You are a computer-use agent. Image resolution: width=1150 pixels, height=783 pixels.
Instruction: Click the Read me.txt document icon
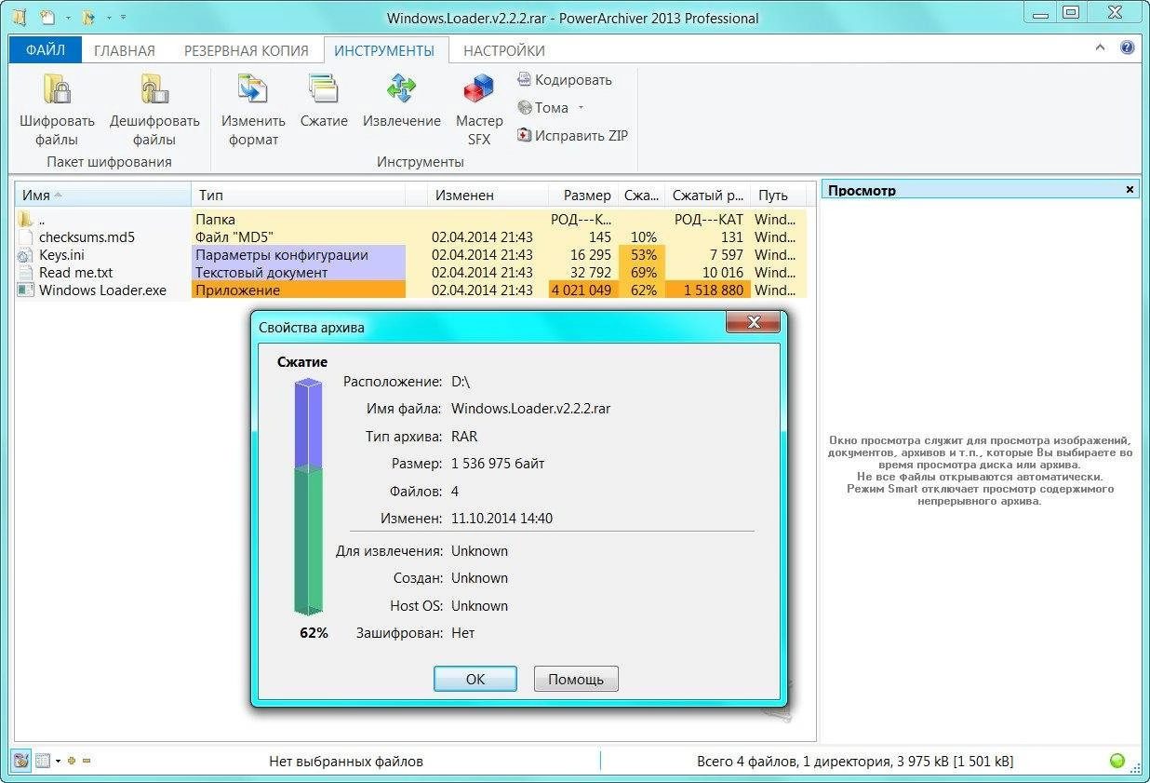25,273
